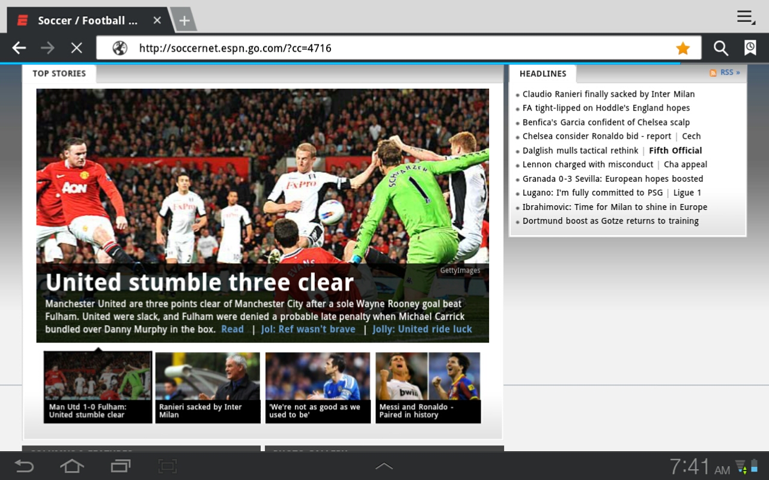The width and height of the screenshot is (769, 480).
Task: Click the Cha appeal link
Action: pos(685,164)
